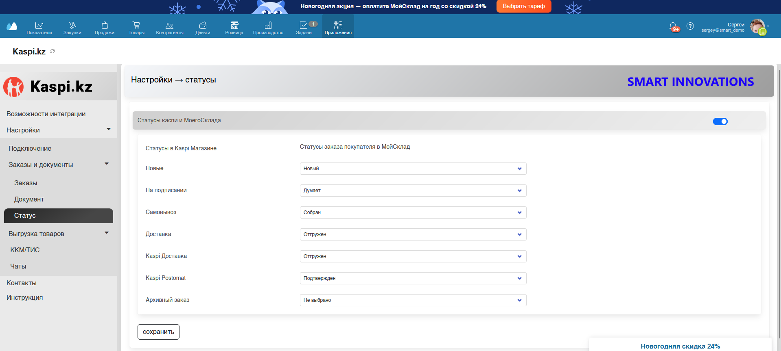Open the Новые status dropdown
This screenshot has height=351, width=781.
tap(413, 169)
